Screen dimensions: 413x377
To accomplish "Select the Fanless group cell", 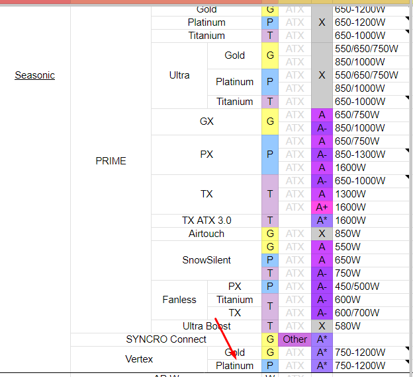I will coord(179,300).
